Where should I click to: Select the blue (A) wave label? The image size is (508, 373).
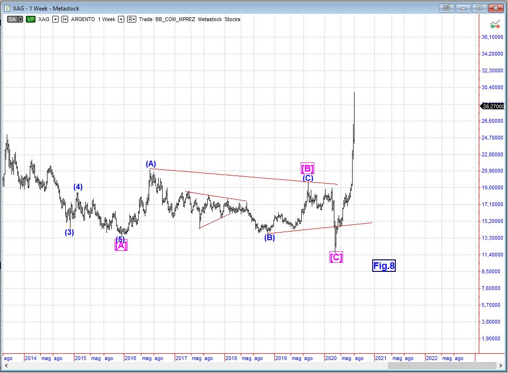point(151,163)
